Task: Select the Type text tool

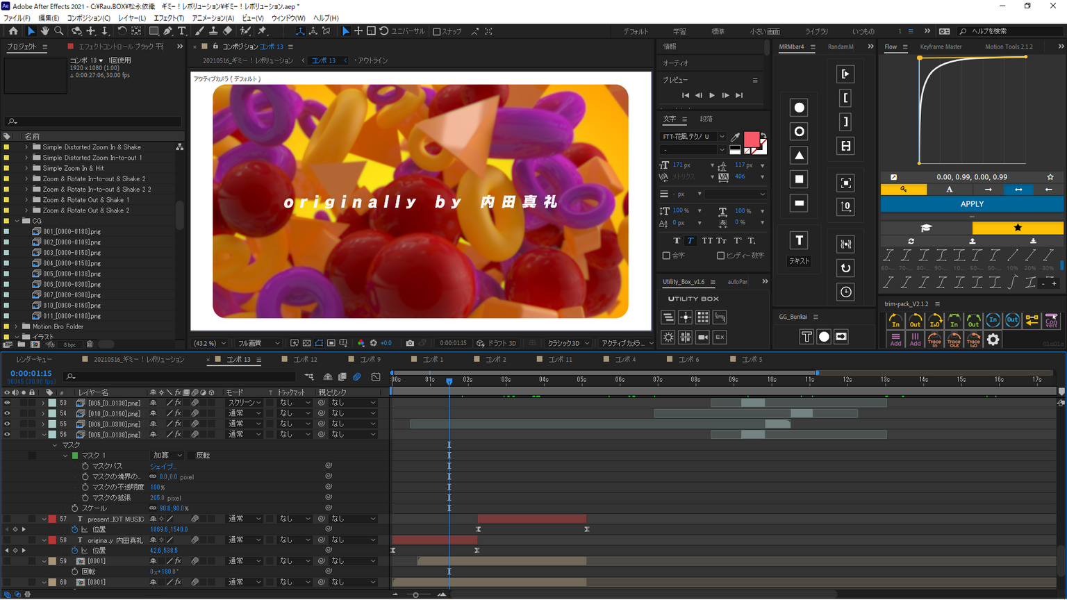Action: [x=182, y=31]
